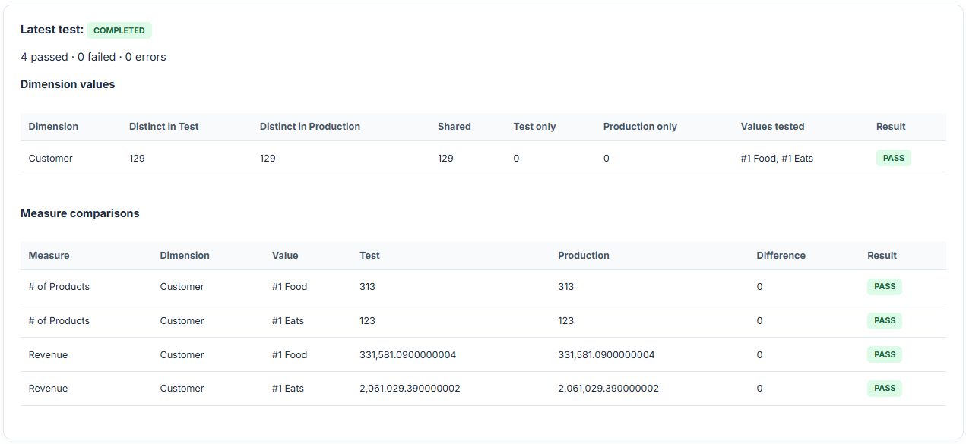
Task: Click the Test value 331,581.0900000004
Action: click(408, 355)
